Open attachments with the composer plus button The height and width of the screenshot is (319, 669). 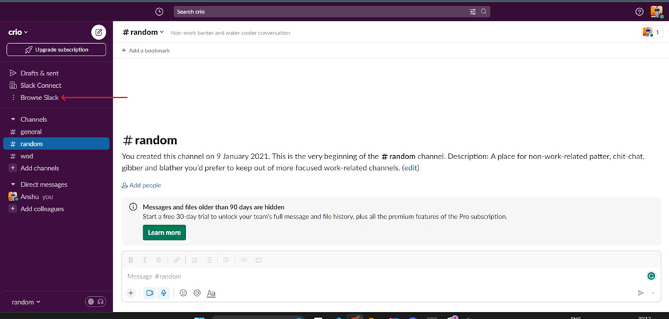[131, 293]
